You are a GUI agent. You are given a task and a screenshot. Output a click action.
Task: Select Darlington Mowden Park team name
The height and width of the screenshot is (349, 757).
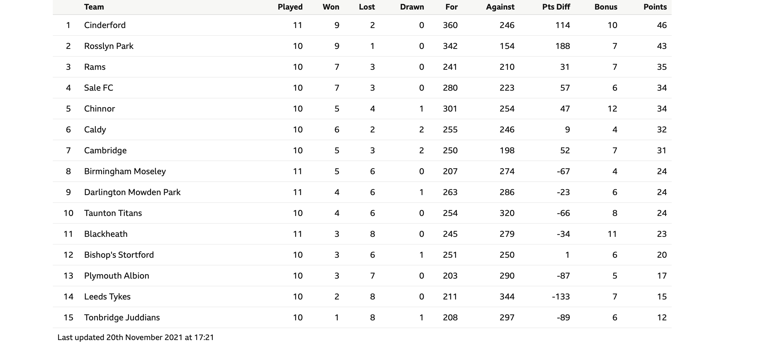point(132,192)
